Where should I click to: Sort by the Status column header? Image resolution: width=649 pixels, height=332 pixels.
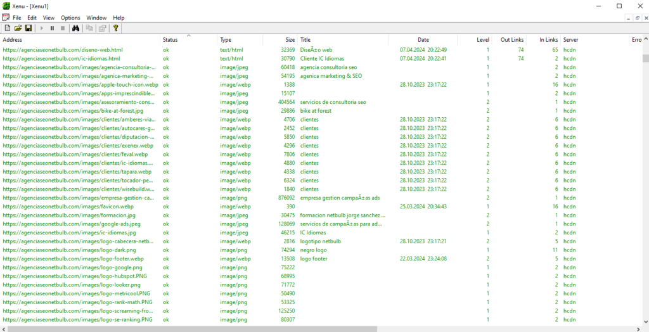coord(170,40)
